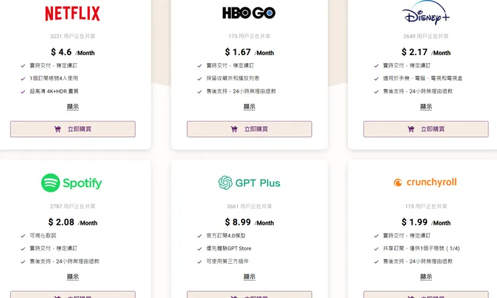Click the Crunchyroll logo
This screenshot has width=497, height=298.
pyautogui.click(x=426, y=182)
